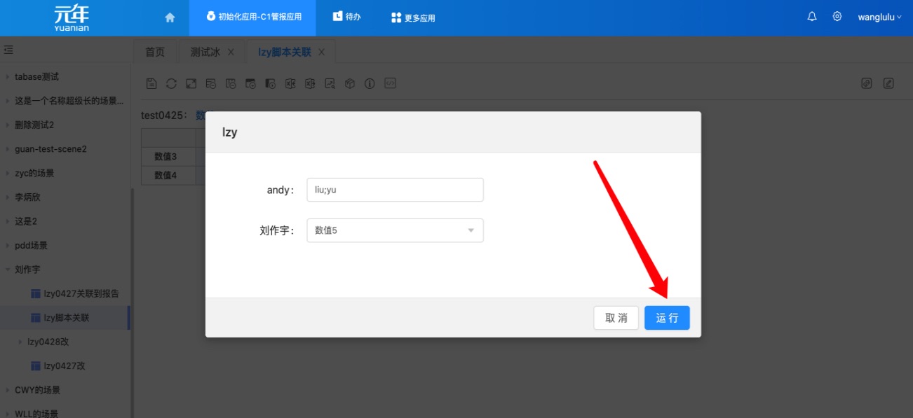Open the code view icon in the toolbar

click(x=391, y=83)
